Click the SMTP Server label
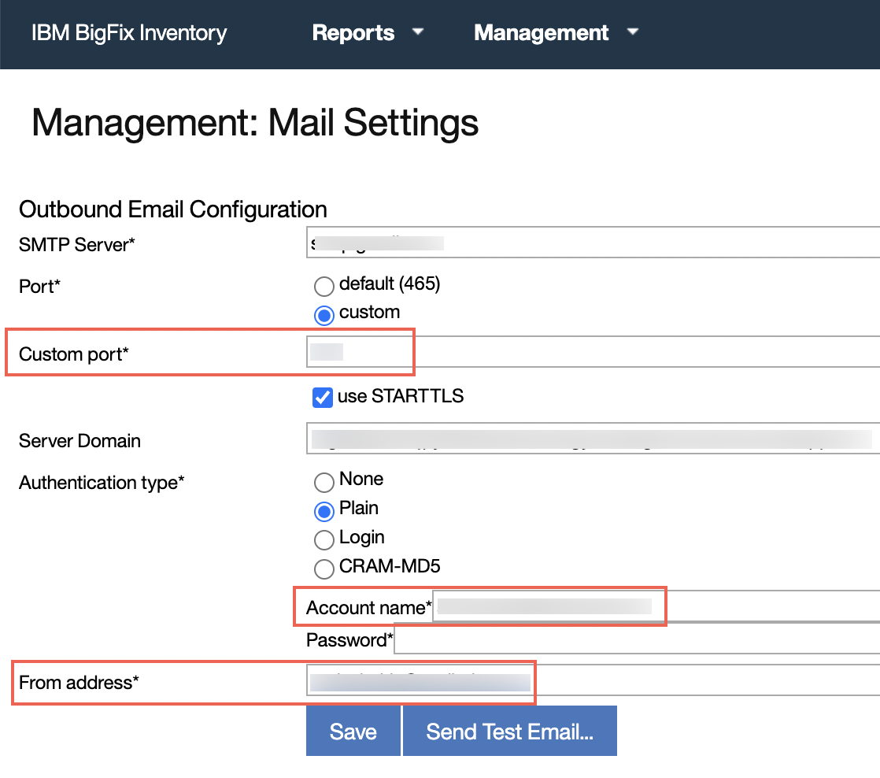Viewport: 880px width, 778px height. coord(77,245)
